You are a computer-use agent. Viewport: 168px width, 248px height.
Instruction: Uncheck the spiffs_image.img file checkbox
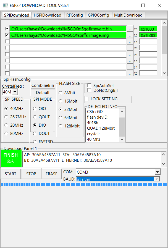7,35
